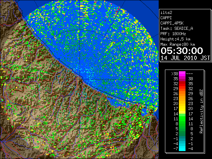This screenshot has width=212, height=159.
Task: Click the "-7" legend label
Action: tap(176, 148)
